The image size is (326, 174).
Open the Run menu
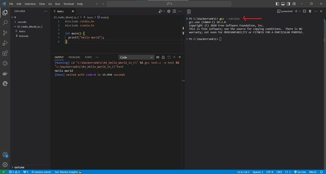[x=58, y=4]
